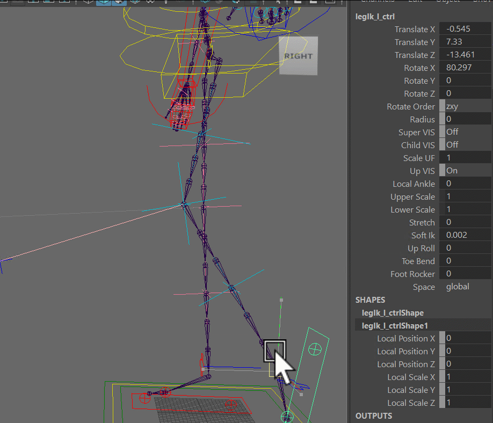Select the Foot Rocker attribute label
This screenshot has height=423, width=493.
(x=413, y=274)
